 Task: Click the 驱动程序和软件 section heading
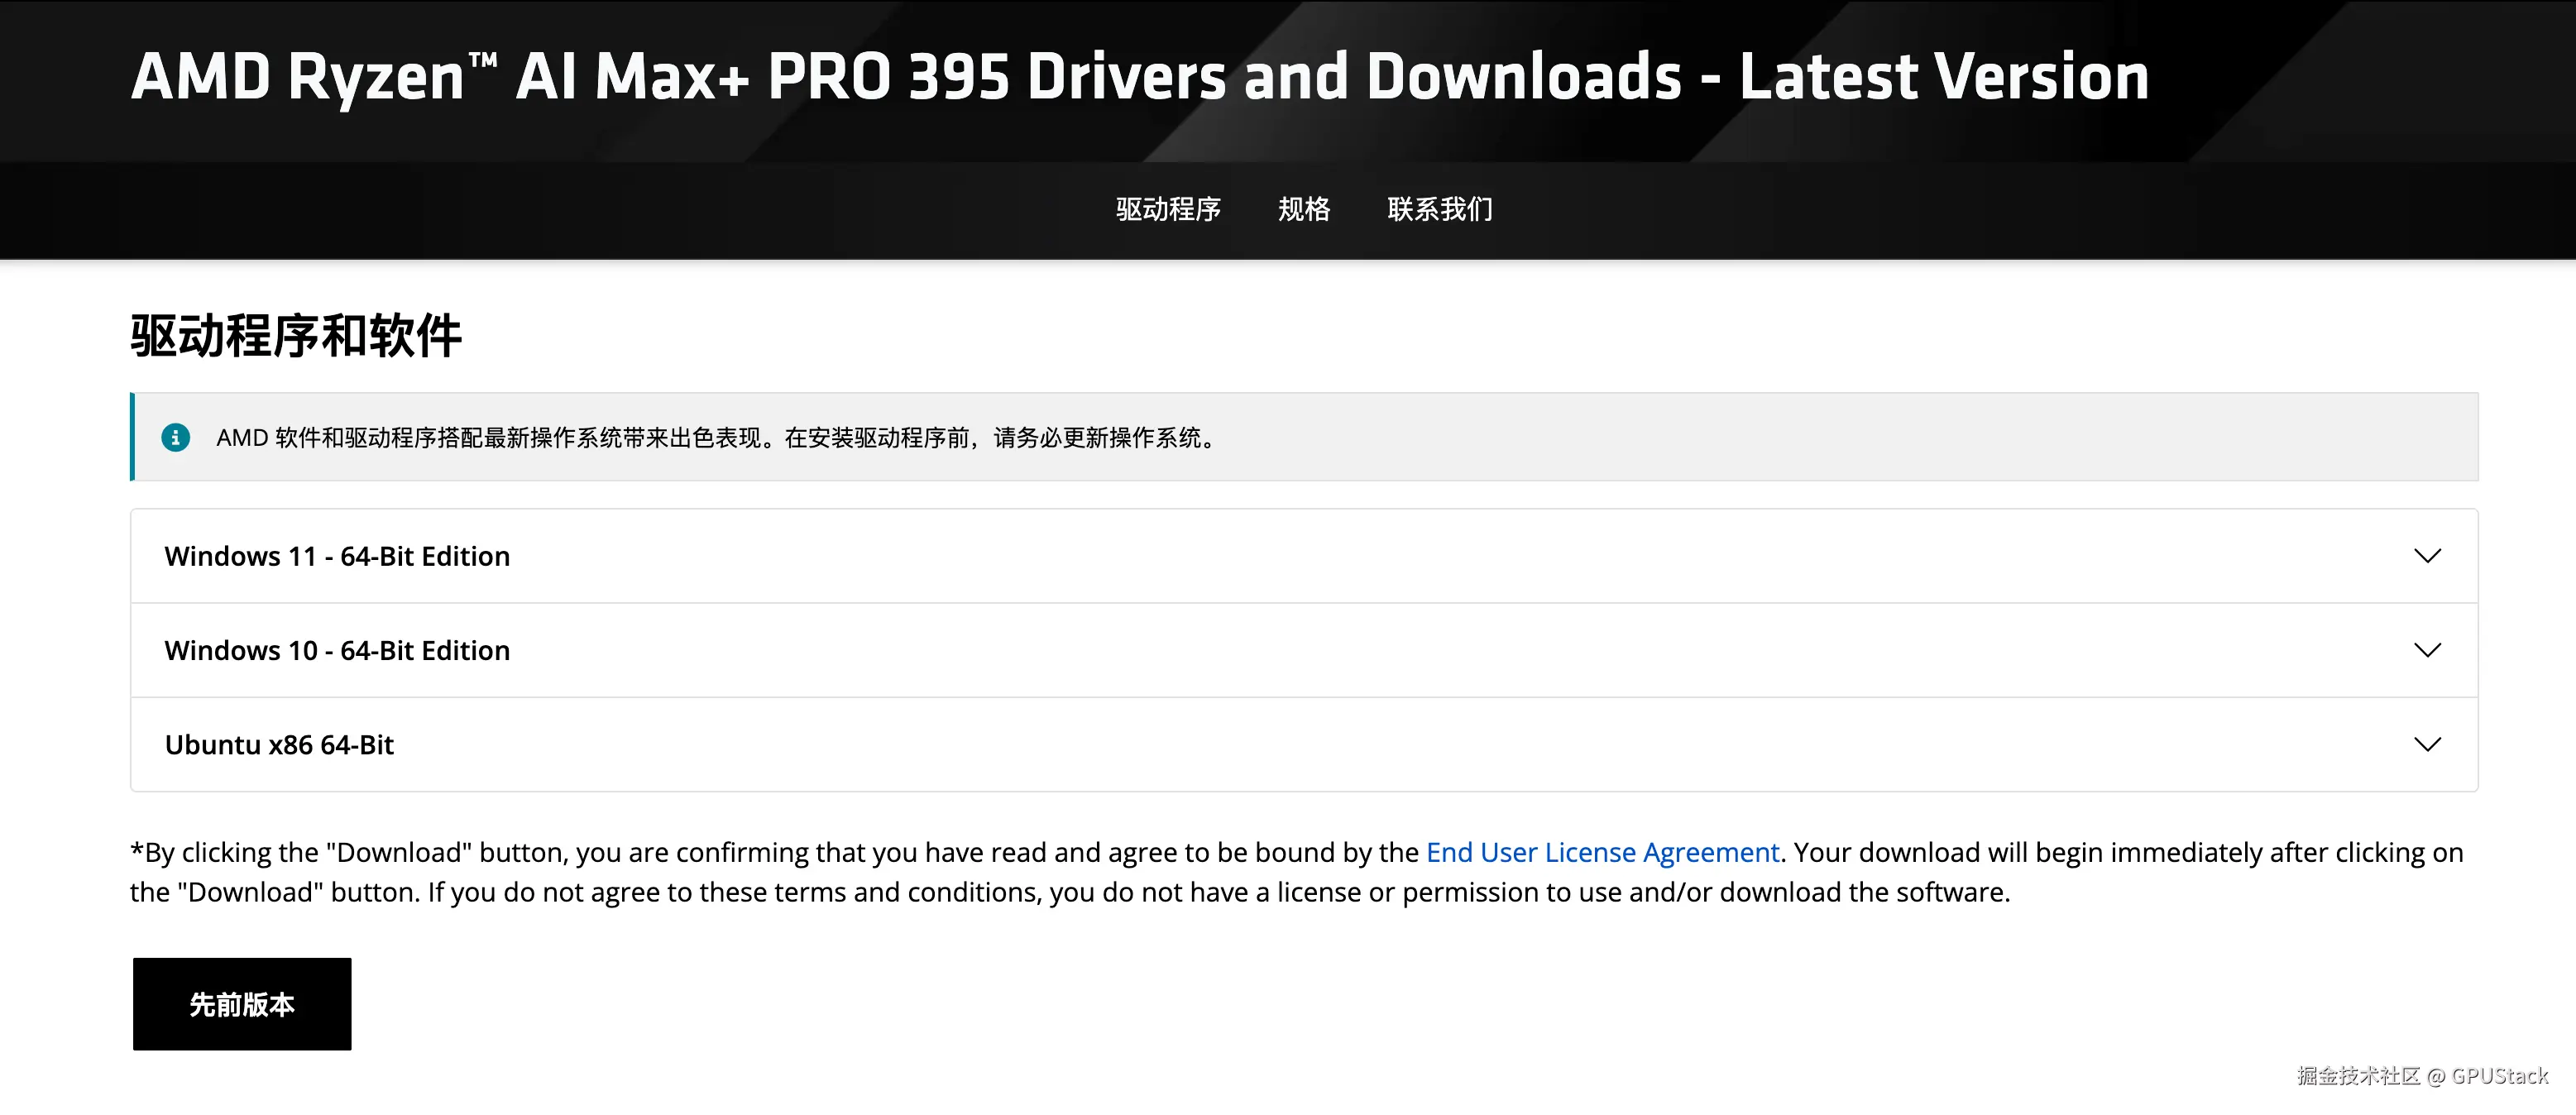(x=296, y=335)
